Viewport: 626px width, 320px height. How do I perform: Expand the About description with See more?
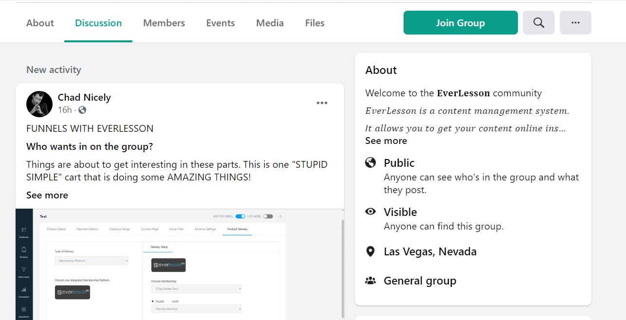click(386, 141)
